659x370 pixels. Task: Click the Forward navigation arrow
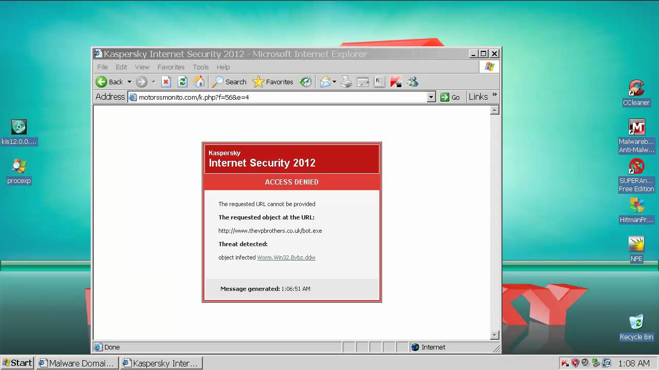[142, 82]
